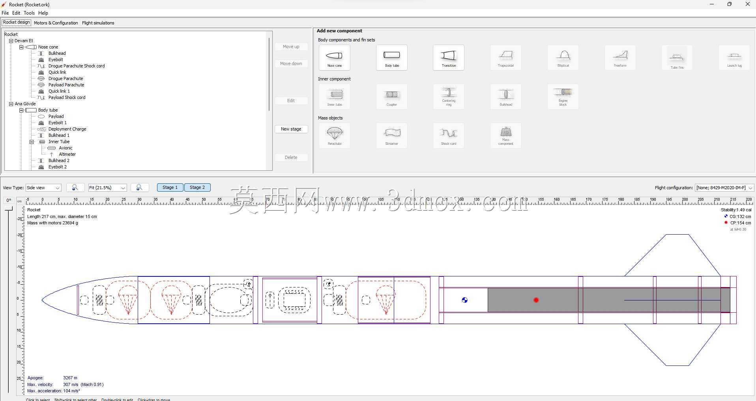
Task: Open the File menu
Action: [x=5, y=13]
